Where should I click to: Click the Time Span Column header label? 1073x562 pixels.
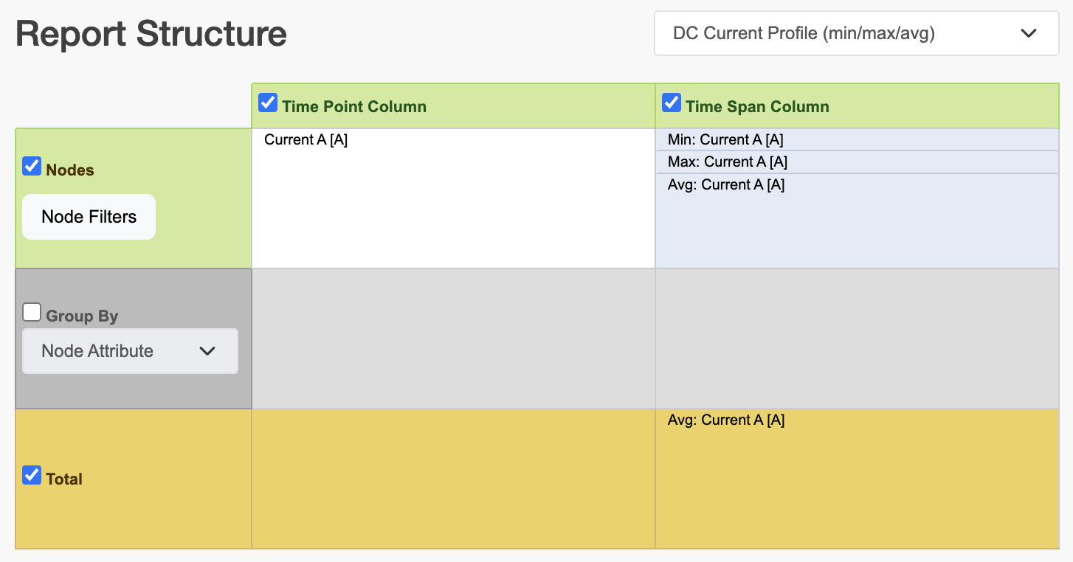pyautogui.click(x=757, y=106)
